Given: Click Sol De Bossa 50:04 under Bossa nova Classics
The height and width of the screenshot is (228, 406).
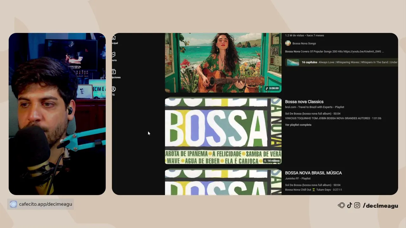Looking at the screenshot, I should click(313, 113).
